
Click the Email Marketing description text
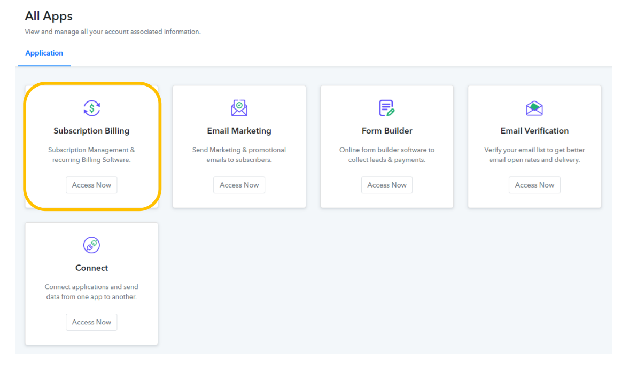pos(239,155)
